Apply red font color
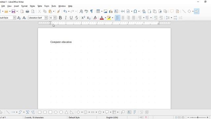Viewport: 211px width, 119px height. (x=102, y=18)
